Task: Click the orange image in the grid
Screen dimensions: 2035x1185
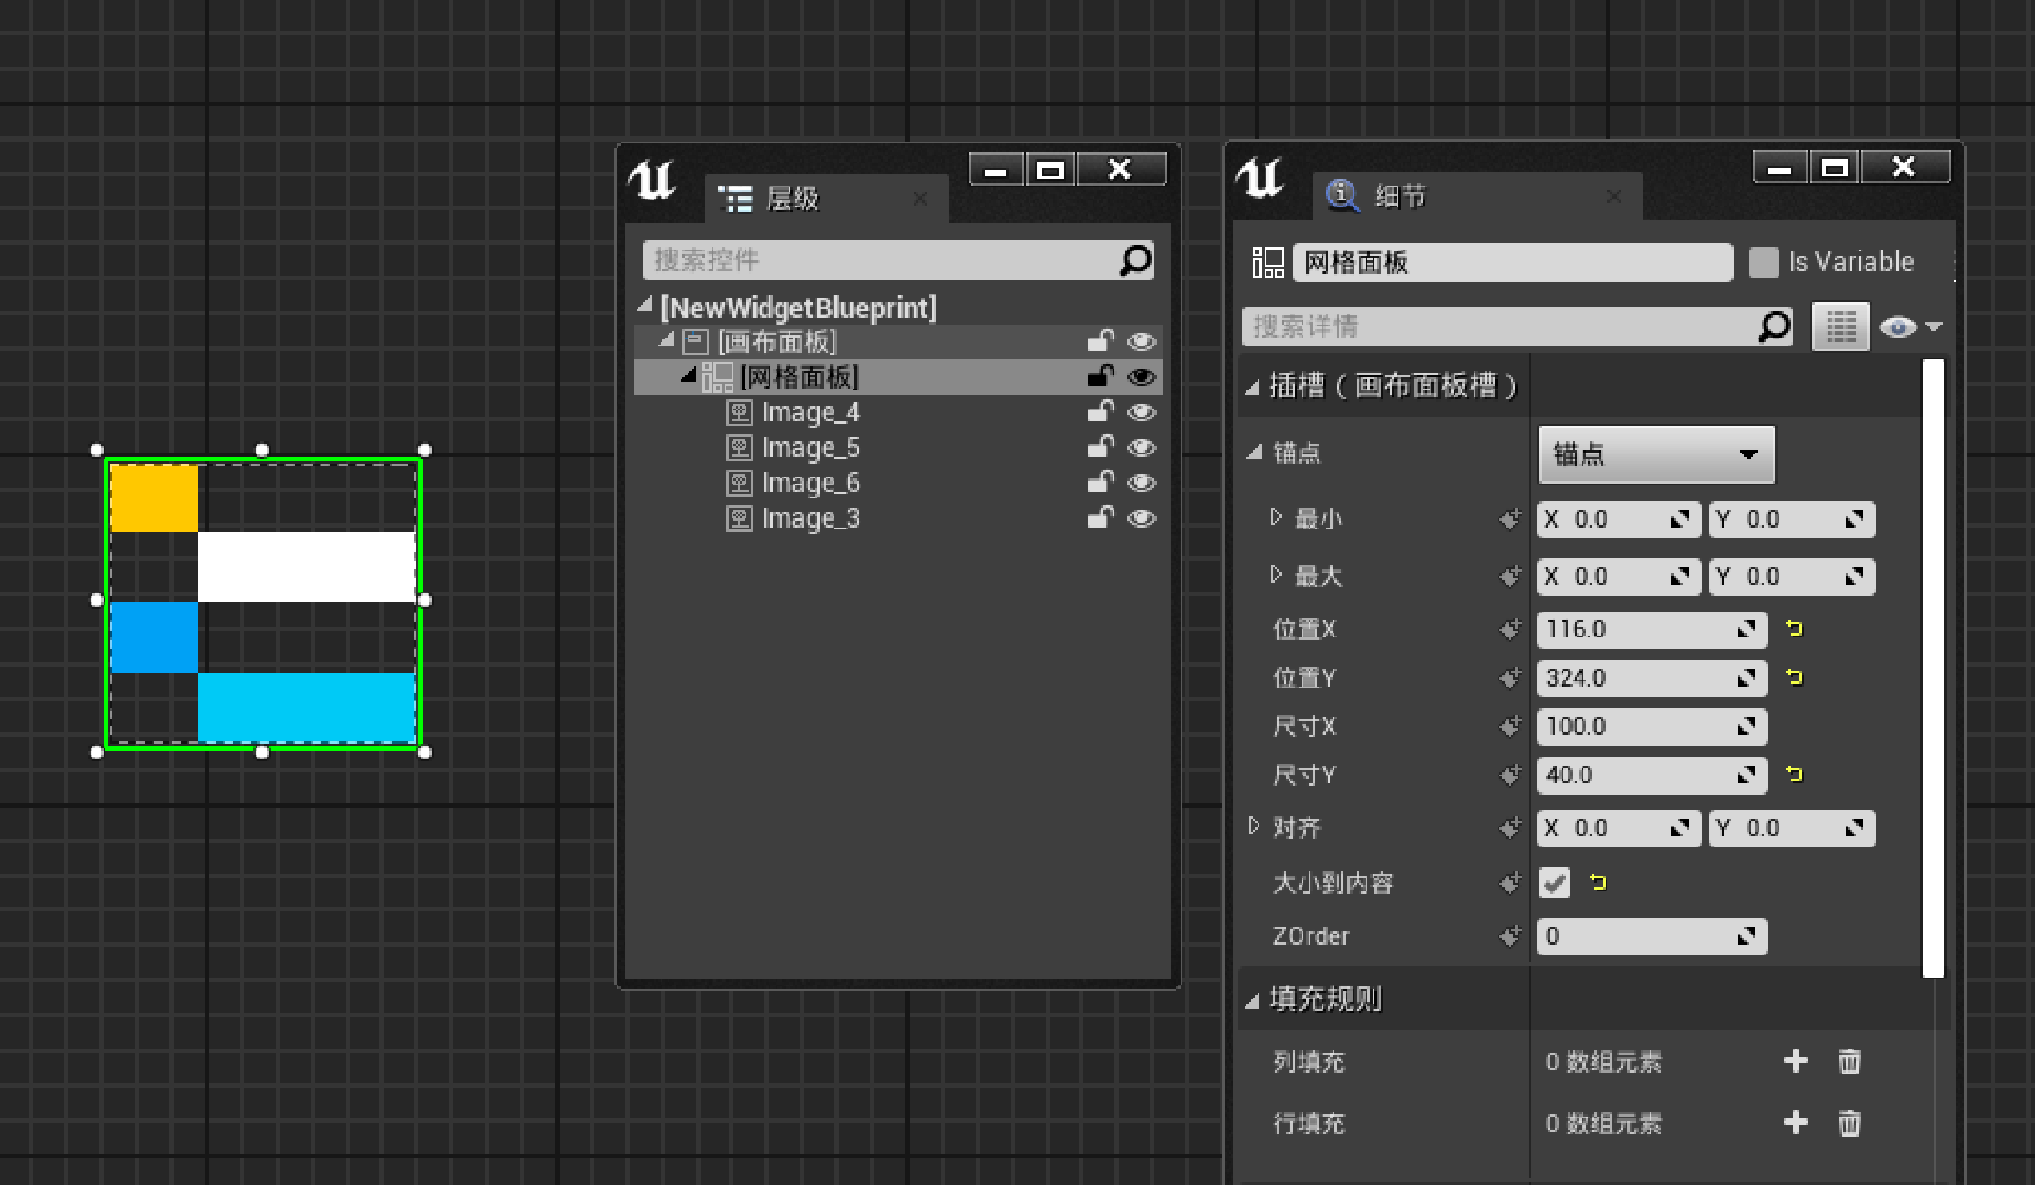Action: [155, 497]
